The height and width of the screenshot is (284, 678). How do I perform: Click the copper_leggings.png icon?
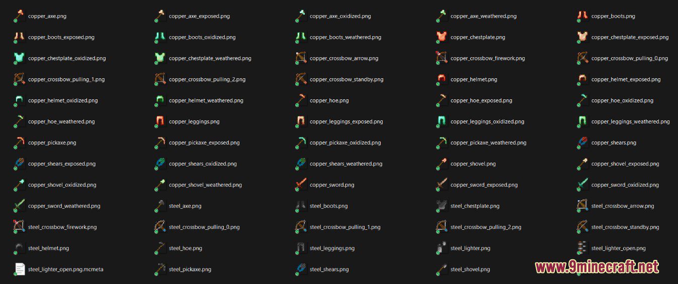[x=160, y=121]
